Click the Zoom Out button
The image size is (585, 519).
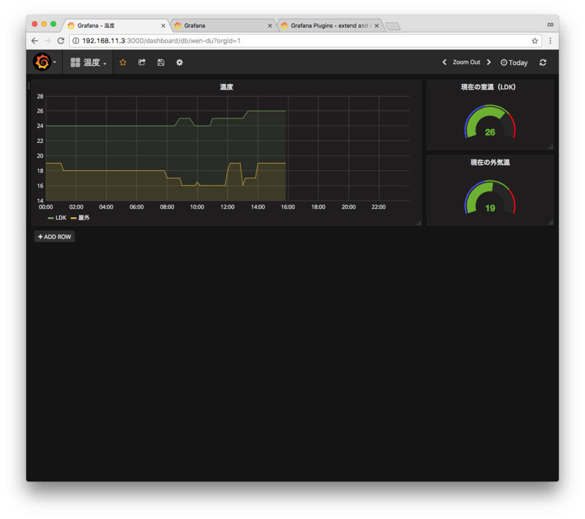(x=466, y=62)
